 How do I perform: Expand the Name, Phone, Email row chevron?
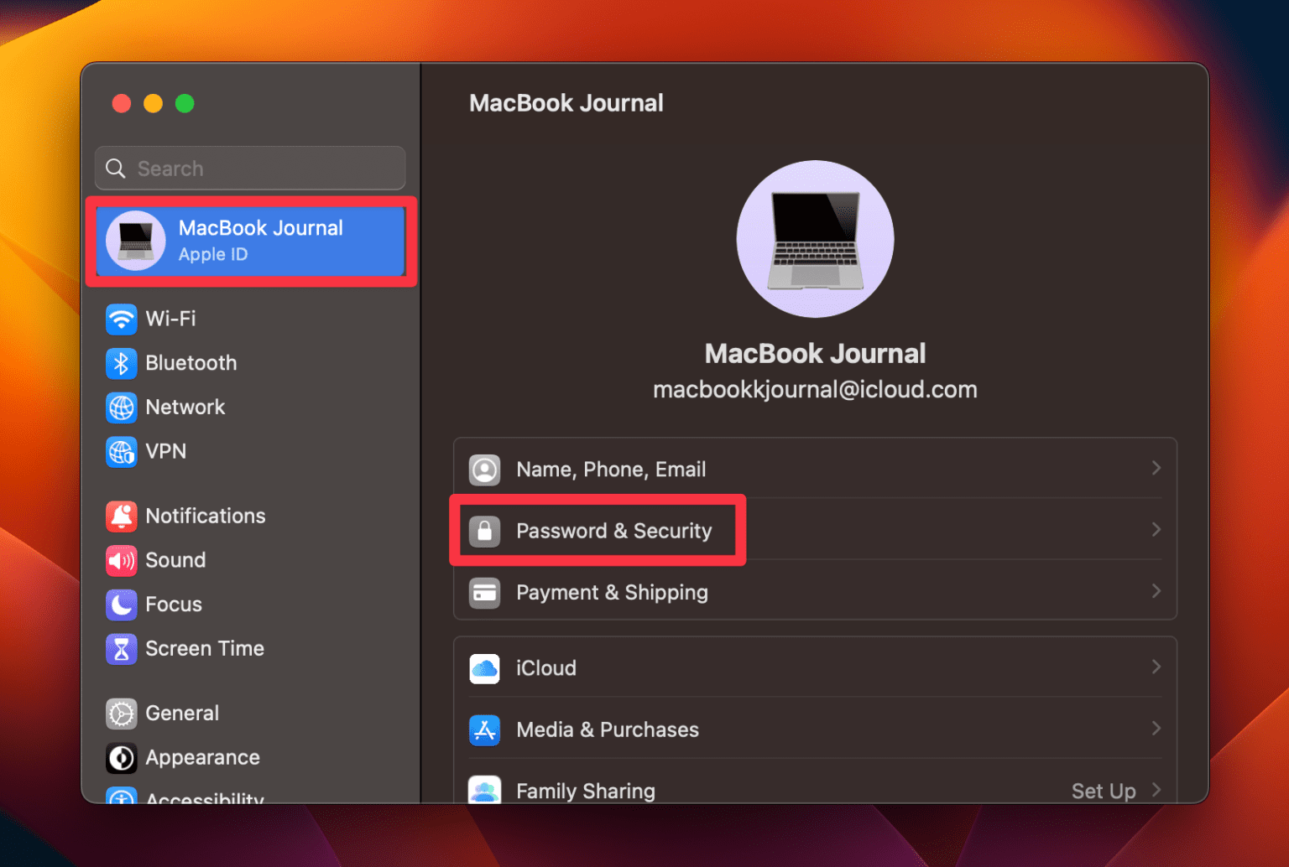point(1156,468)
